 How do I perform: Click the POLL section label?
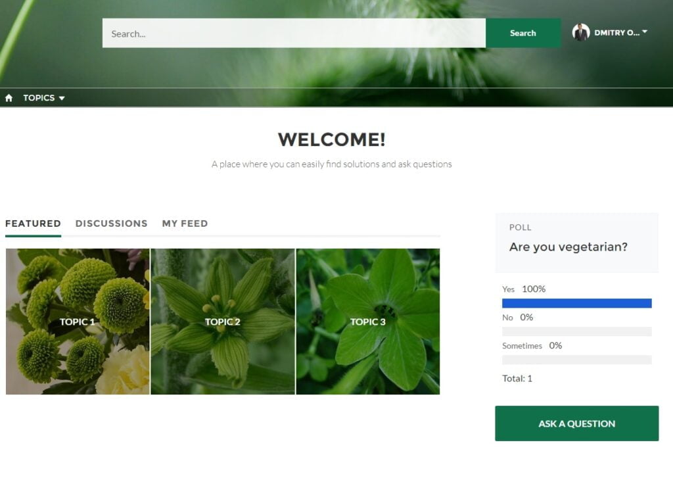pyautogui.click(x=521, y=228)
